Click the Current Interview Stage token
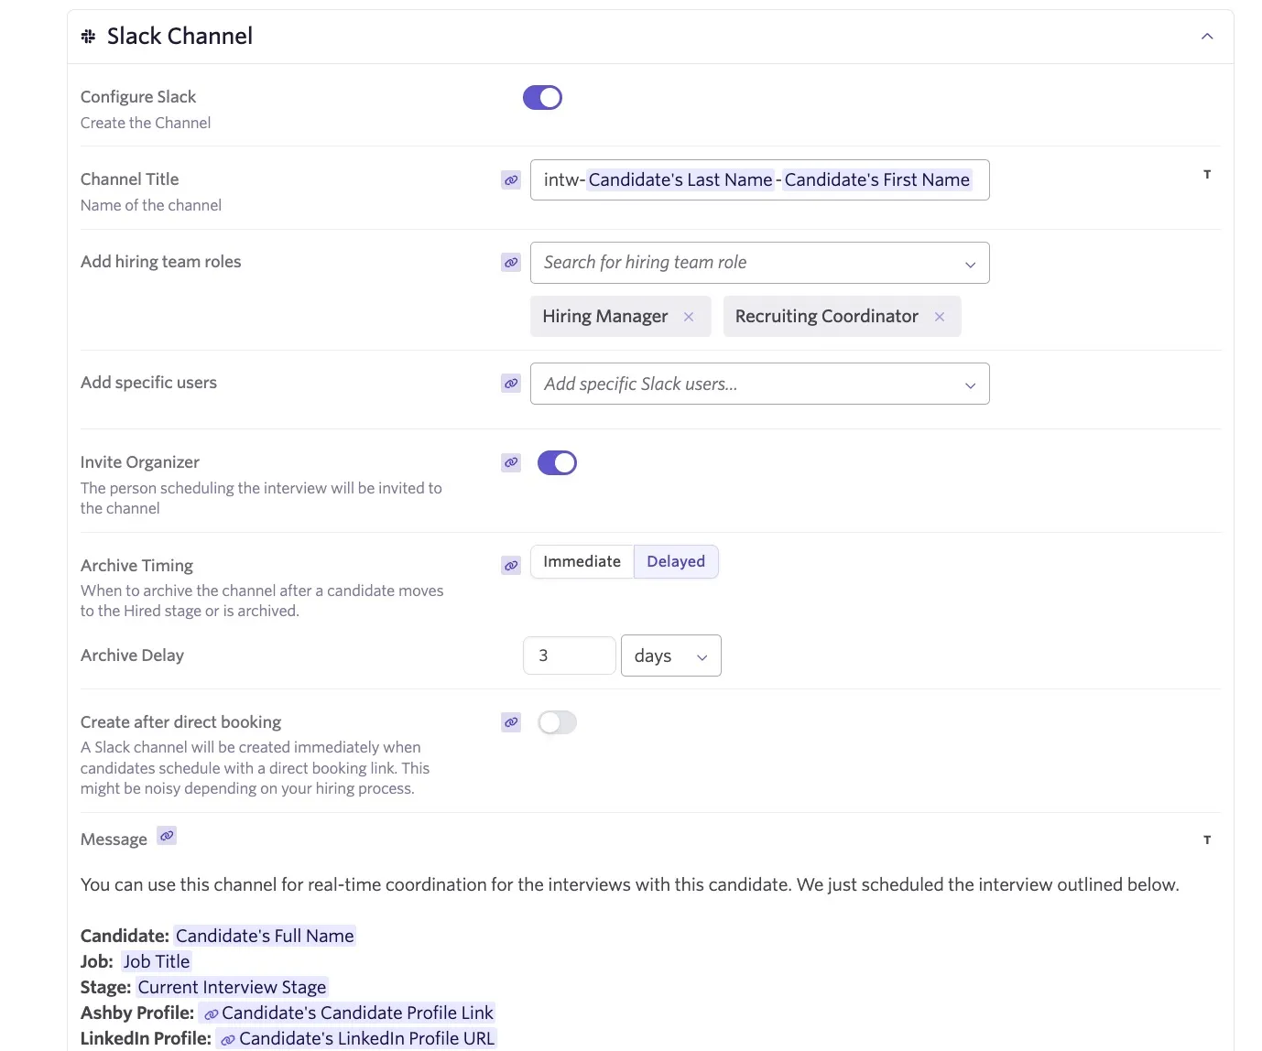Image resolution: width=1262 pixels, height=1051 pixels. tap(232, 987)
